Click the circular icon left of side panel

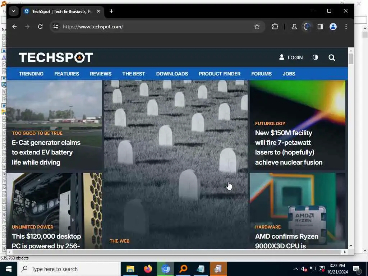[307, 27]
